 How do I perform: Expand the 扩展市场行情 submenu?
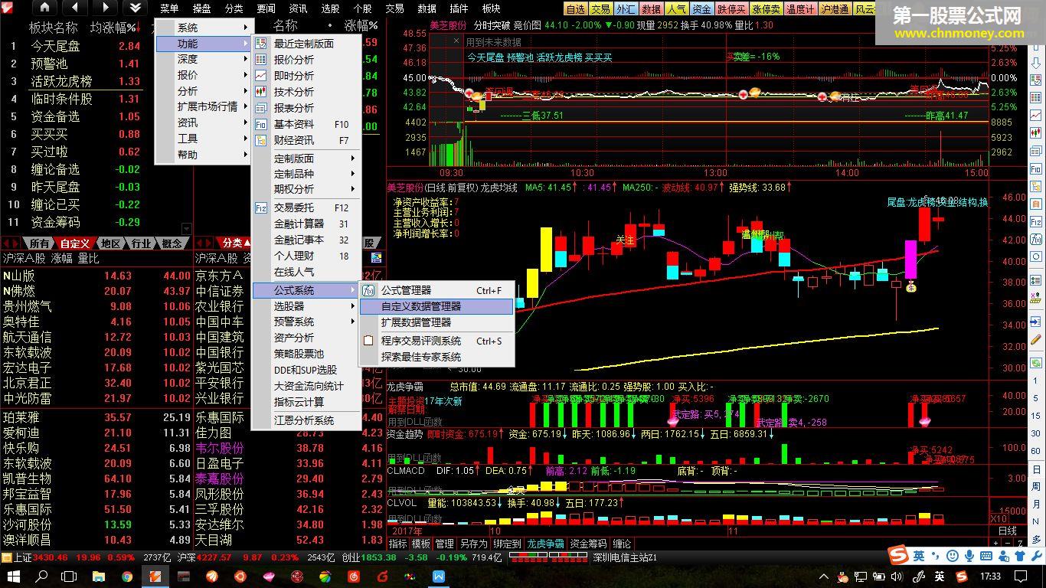(x=204, y=106)
